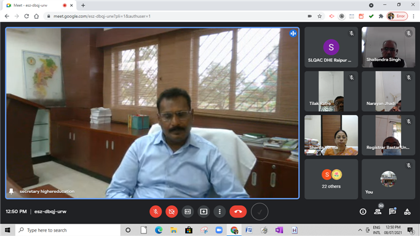This screenshot has width=420, height=236.
Task: Show everyone participants panel icon
Action: click(x=378, y=211)
